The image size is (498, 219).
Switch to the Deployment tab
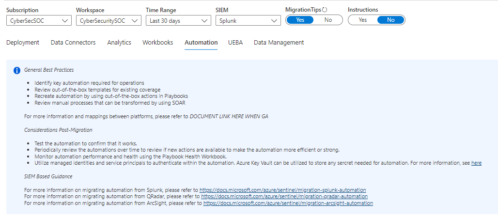(23, 43)
